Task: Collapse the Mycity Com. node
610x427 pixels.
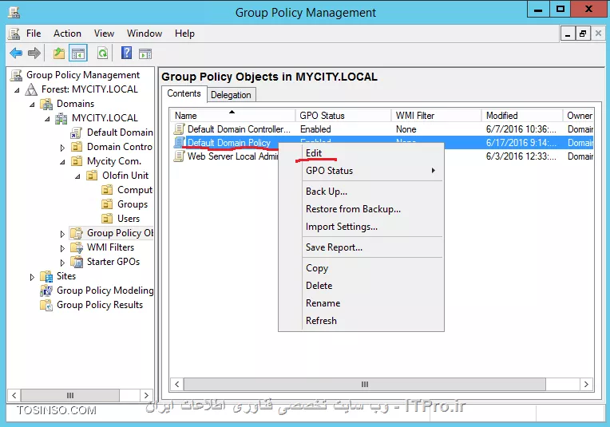Action: point(62,162)
